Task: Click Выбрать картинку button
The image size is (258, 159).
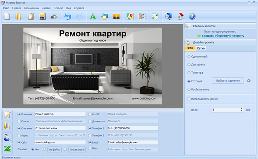Action: [x=228, y=80]
